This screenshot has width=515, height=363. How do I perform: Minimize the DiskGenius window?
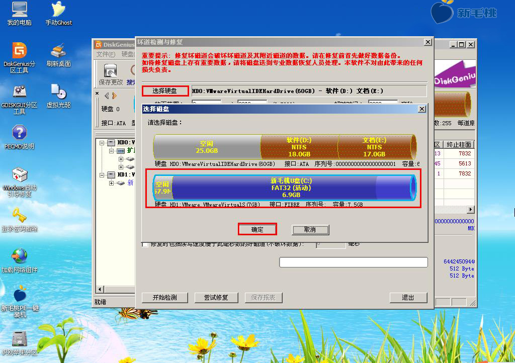(x=454, y=45)
